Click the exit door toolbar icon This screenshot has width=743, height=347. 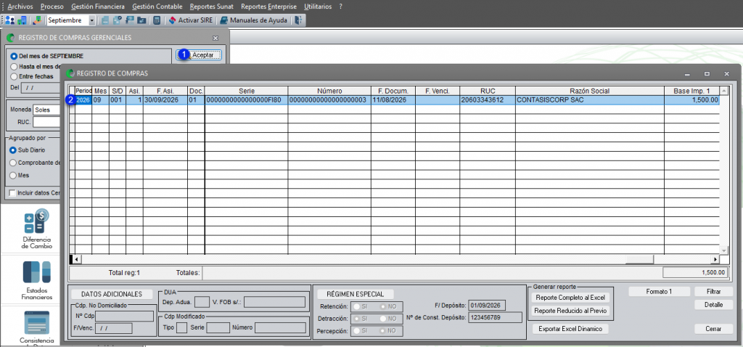point(298,20)
